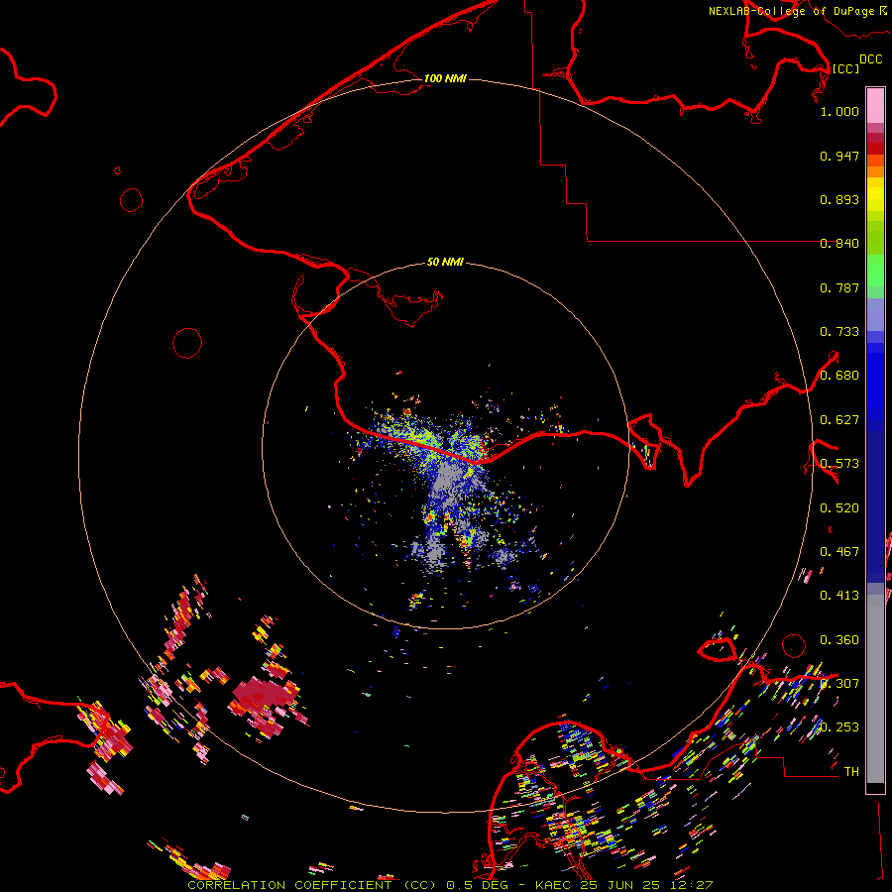Image resolution: width=892 pixels, height=892 pixels.
Task: Click the DCC label above the color scale
Action: [x=870, y=59]
